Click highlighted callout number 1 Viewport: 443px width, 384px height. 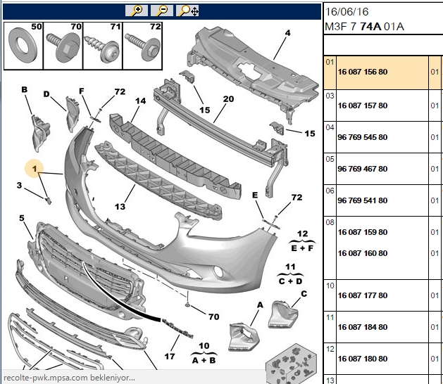coord(35,169)
